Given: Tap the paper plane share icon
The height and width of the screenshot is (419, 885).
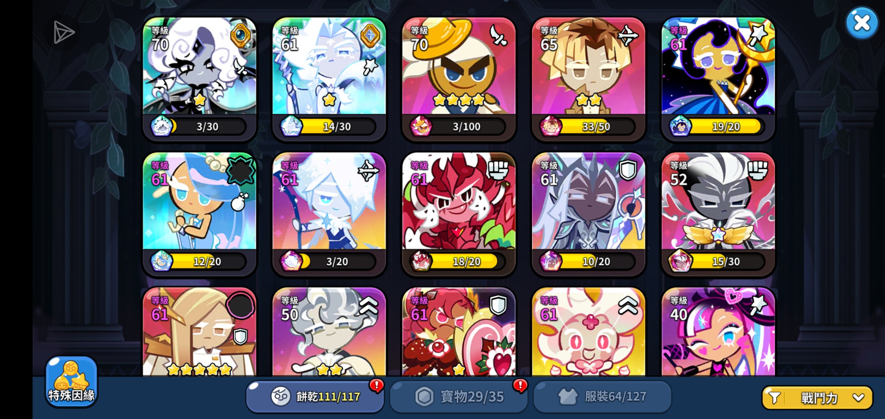Looking at the screenshot, I should pyautogui.click(x=63, y=32).
